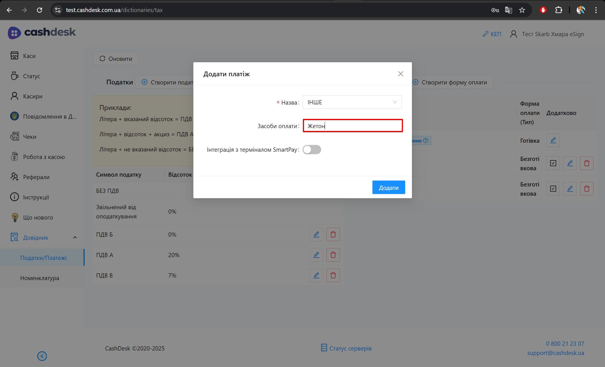Open the Касири menu item

point(33,96)
